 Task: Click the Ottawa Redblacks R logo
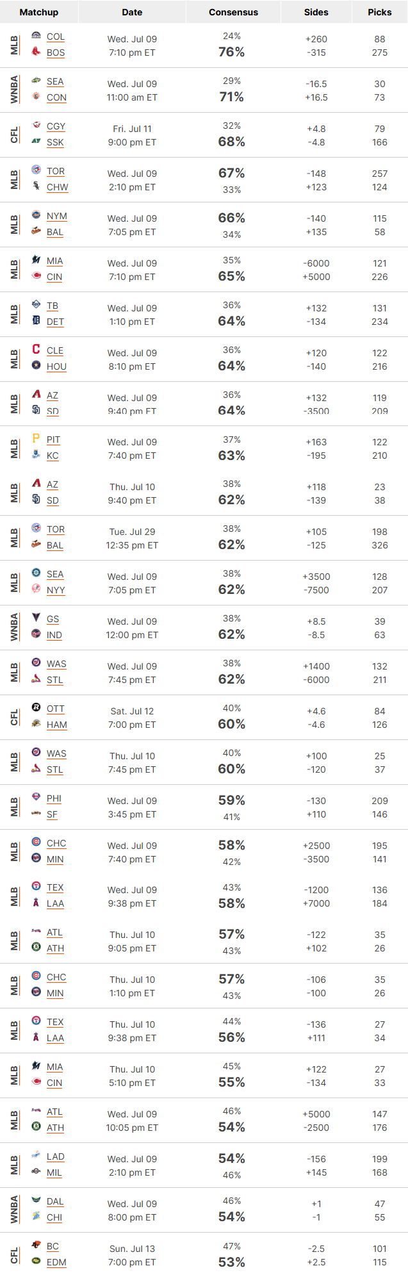pos(37,707)
